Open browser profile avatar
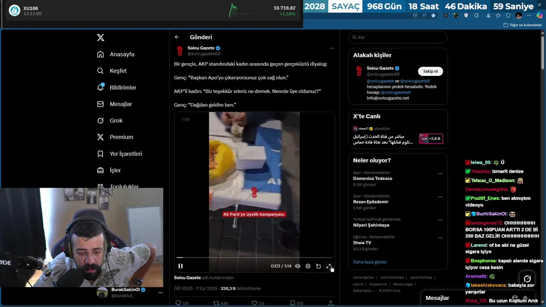The height and width of the screenshot is (307, 546). (x=519, y=15)
